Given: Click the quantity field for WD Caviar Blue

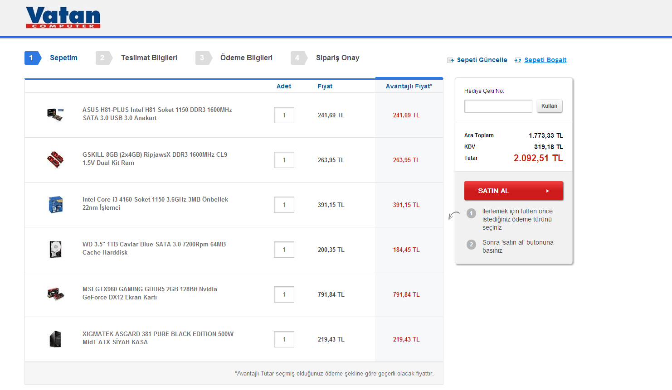Looking at the screenshot, I should pyautogui.click(x=284, y=250).
